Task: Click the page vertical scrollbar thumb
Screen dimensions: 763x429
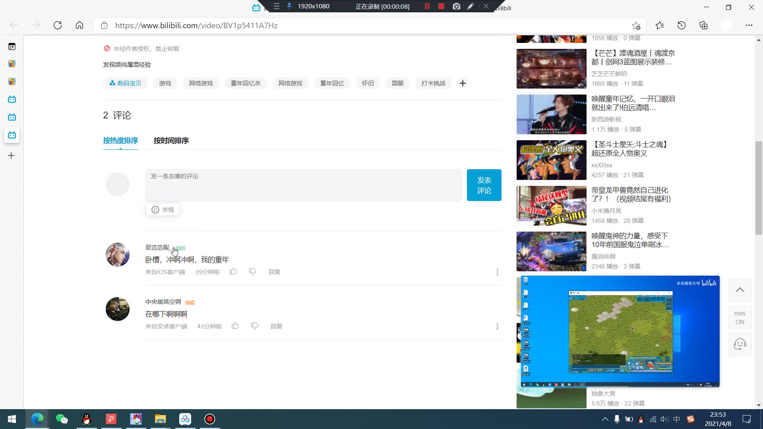Action: pyautogui.click(x=759, y=188)
